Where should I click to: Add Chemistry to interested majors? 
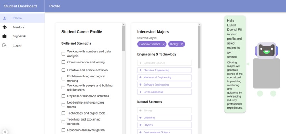point(164,118)
